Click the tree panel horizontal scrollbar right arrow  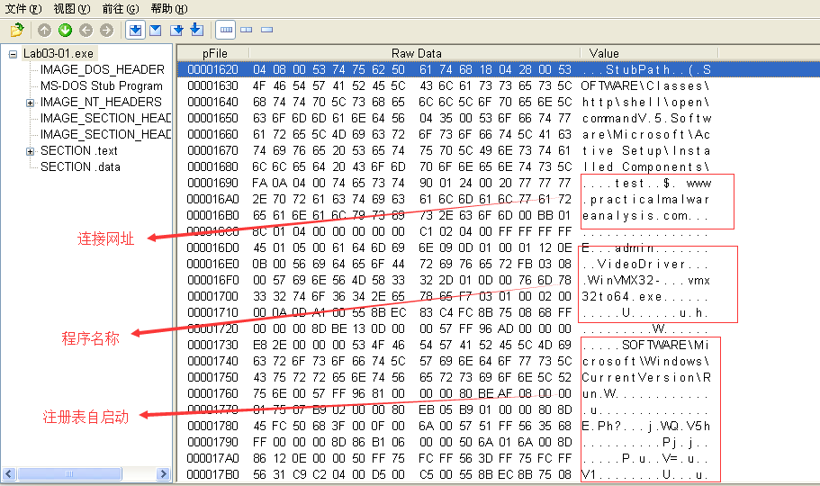163,474
